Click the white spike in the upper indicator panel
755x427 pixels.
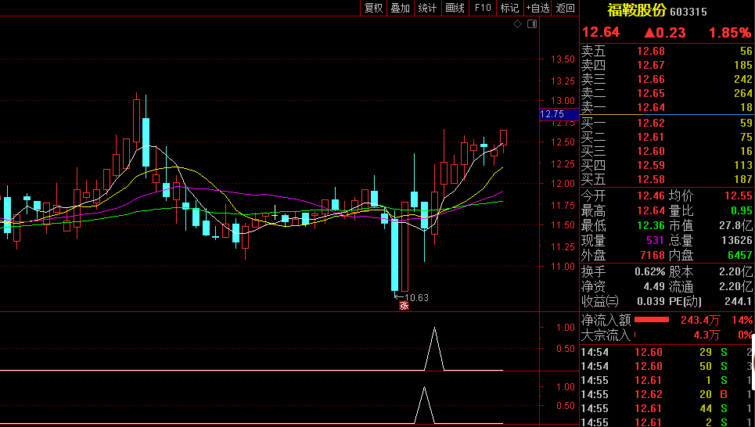(434, 349)
